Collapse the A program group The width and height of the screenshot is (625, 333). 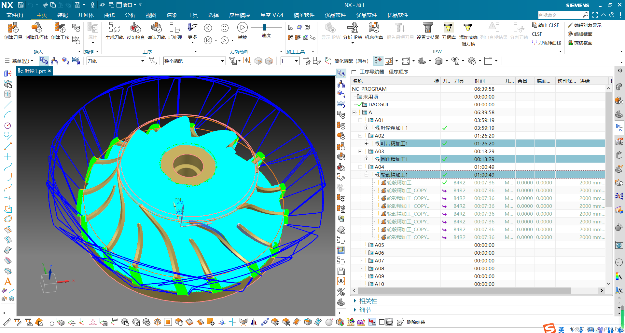pos(354,112)
